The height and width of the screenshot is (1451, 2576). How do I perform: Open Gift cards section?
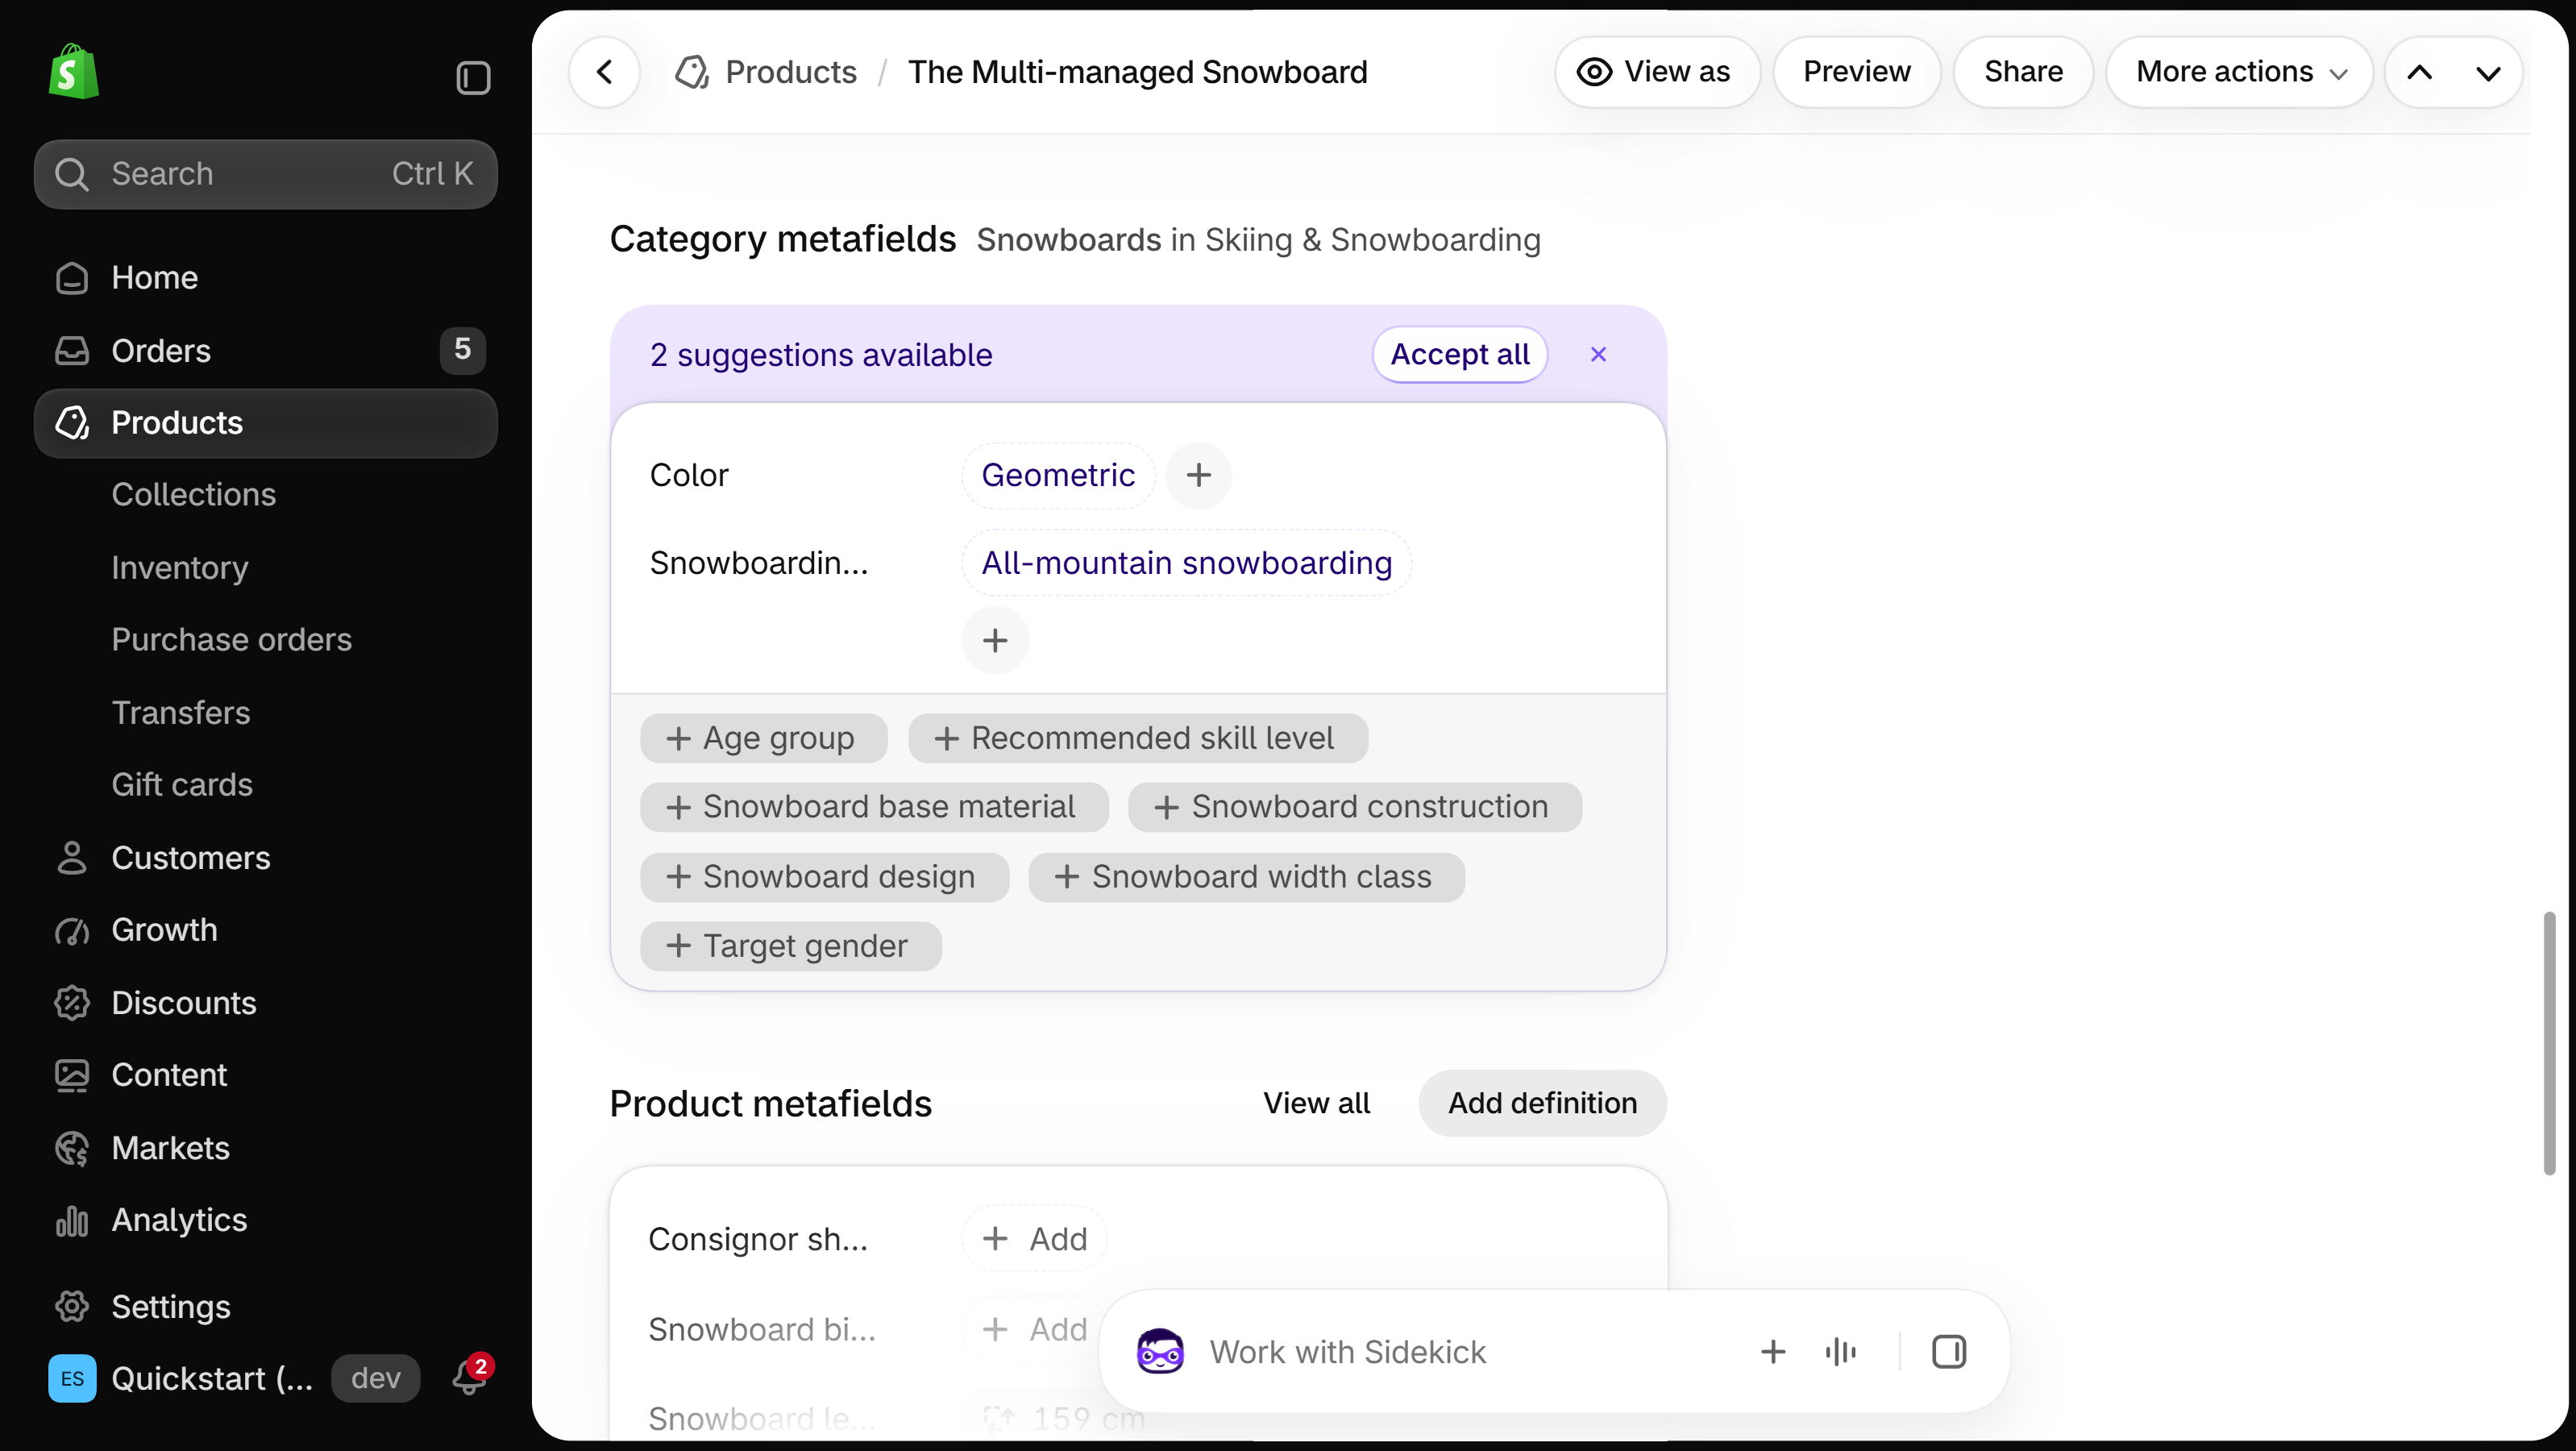pos(182,784)
